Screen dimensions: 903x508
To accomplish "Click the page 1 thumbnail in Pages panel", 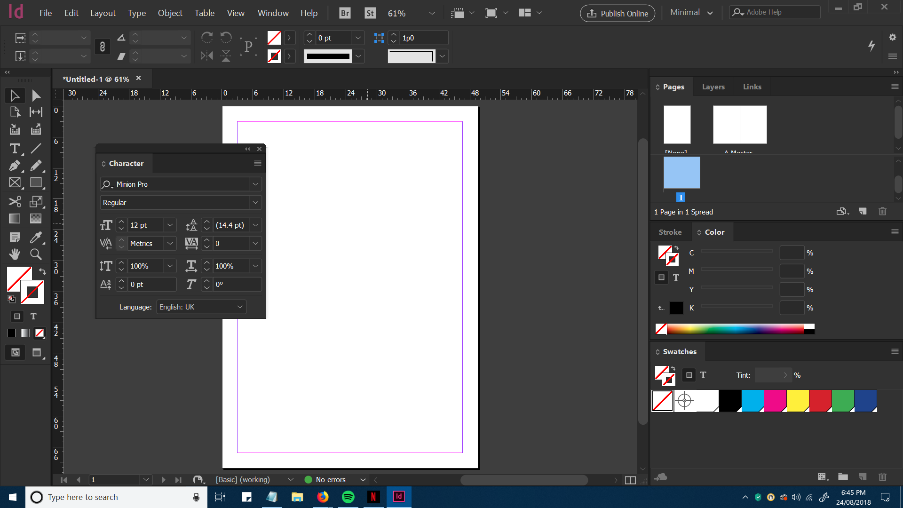I will (x=681, y=173).
